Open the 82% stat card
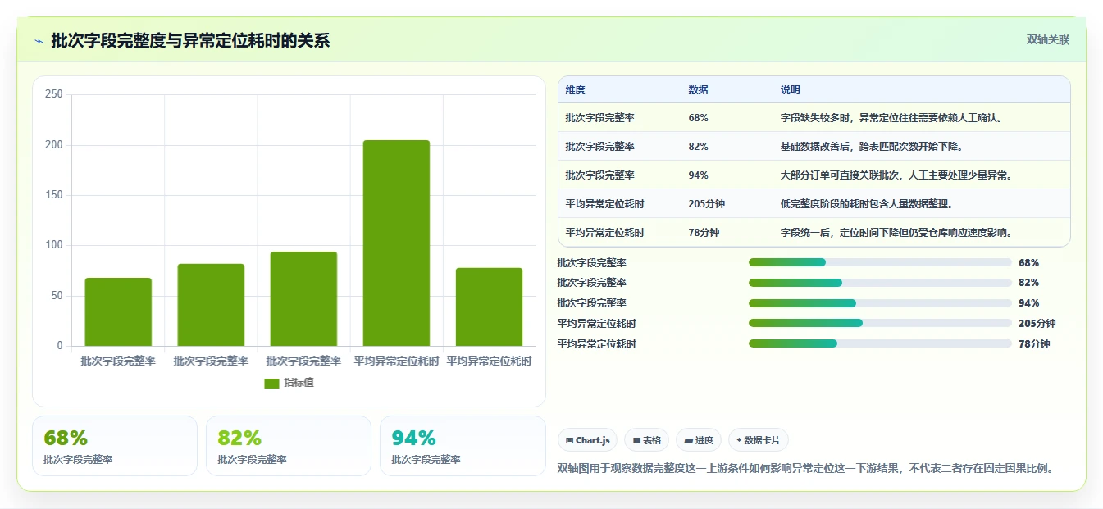The height and width of the screenshot is (509, 1103). point(289,446)
